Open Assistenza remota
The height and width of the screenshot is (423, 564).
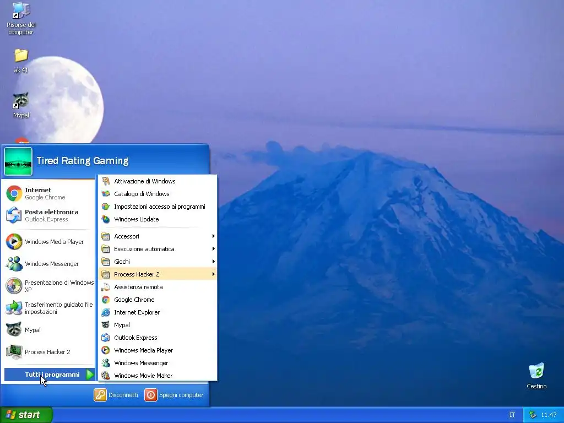(x=158, y=287)
